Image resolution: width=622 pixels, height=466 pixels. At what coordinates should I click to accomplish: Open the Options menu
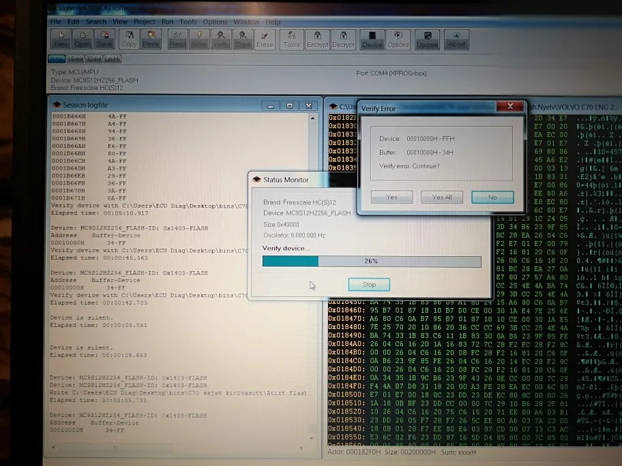click(215, 21)
